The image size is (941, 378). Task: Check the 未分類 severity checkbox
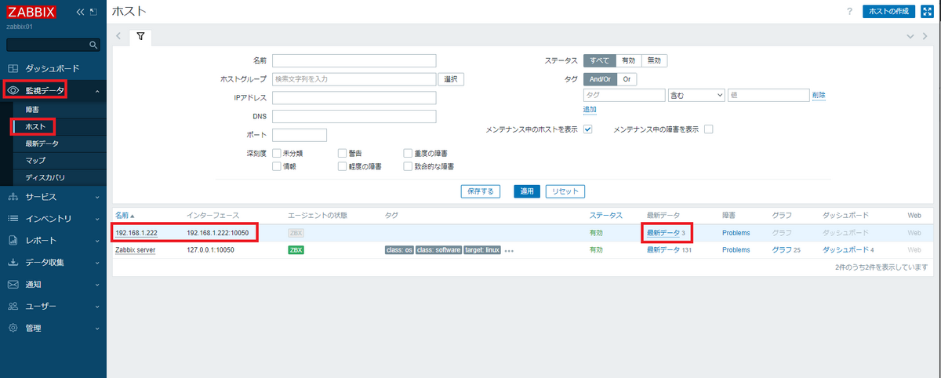[x=276, y=153]
